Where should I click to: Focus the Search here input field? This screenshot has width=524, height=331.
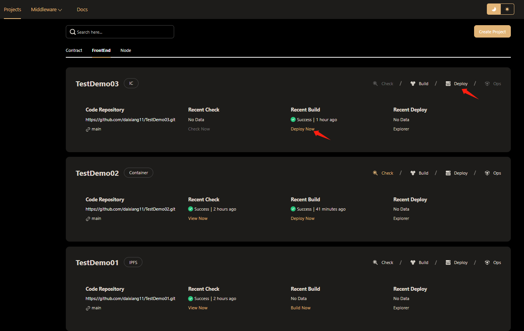tap(120, 32)
